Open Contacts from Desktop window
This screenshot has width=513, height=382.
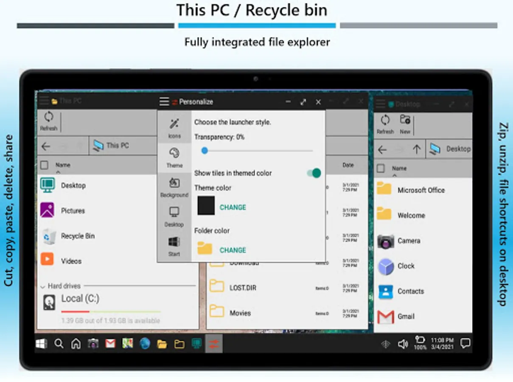point(401,291)
